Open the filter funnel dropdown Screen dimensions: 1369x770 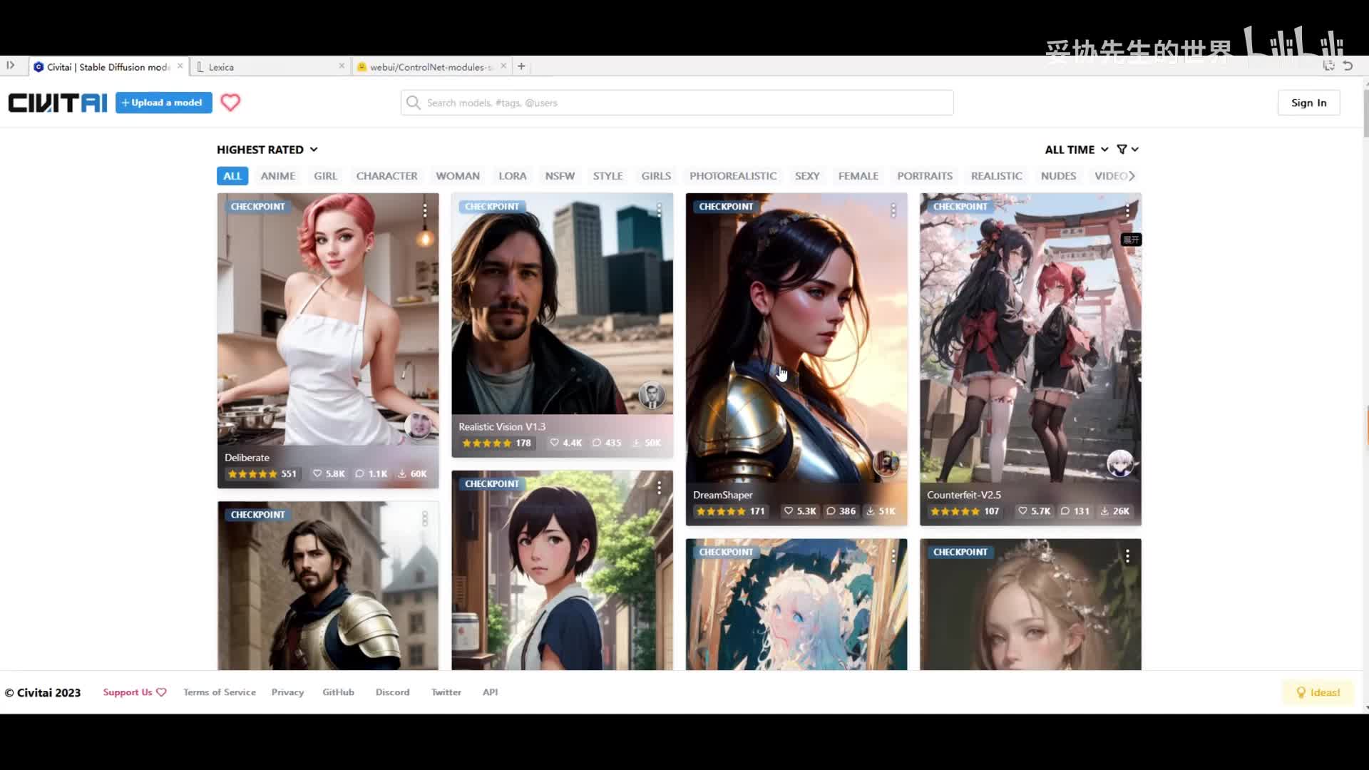coord(1127,150)
